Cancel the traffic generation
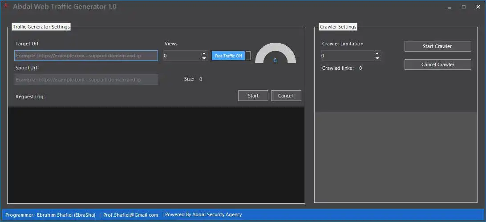 click(x=286, y=96)
